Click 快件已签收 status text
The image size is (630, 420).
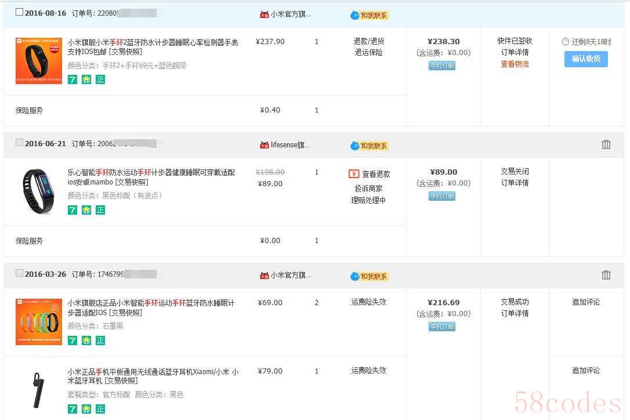515,41
